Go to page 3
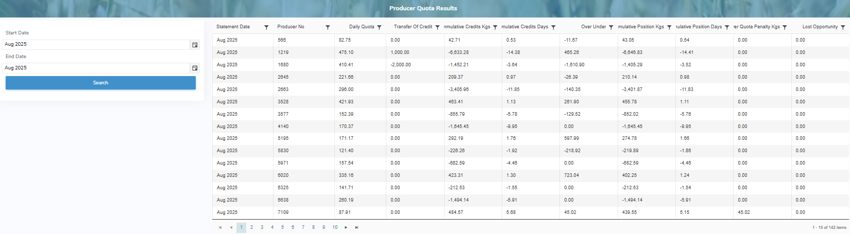 point(262,227)
